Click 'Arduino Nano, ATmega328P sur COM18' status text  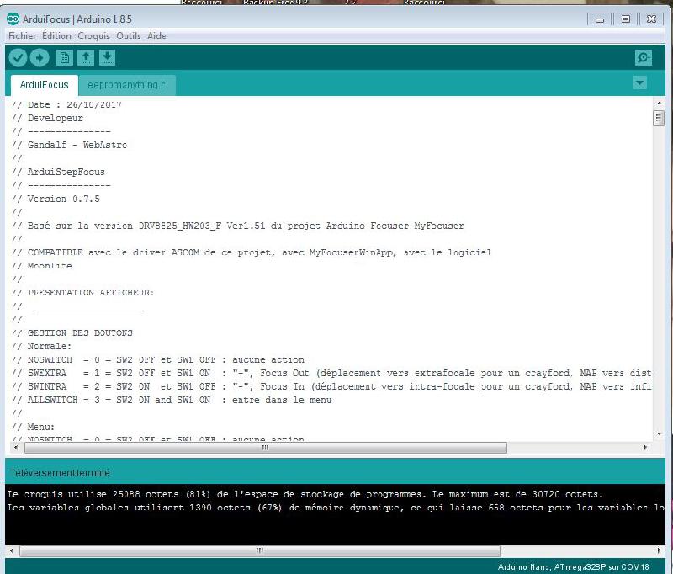click(574, 566)
